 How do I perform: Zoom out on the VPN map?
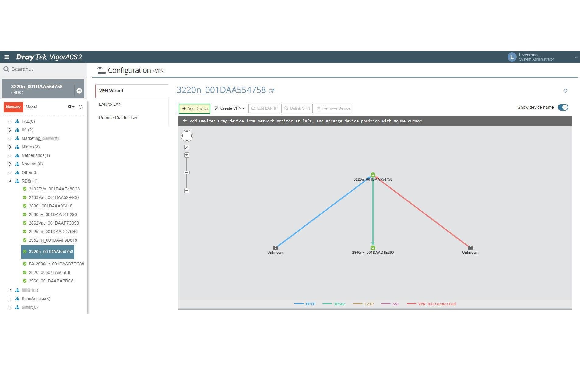187,191
